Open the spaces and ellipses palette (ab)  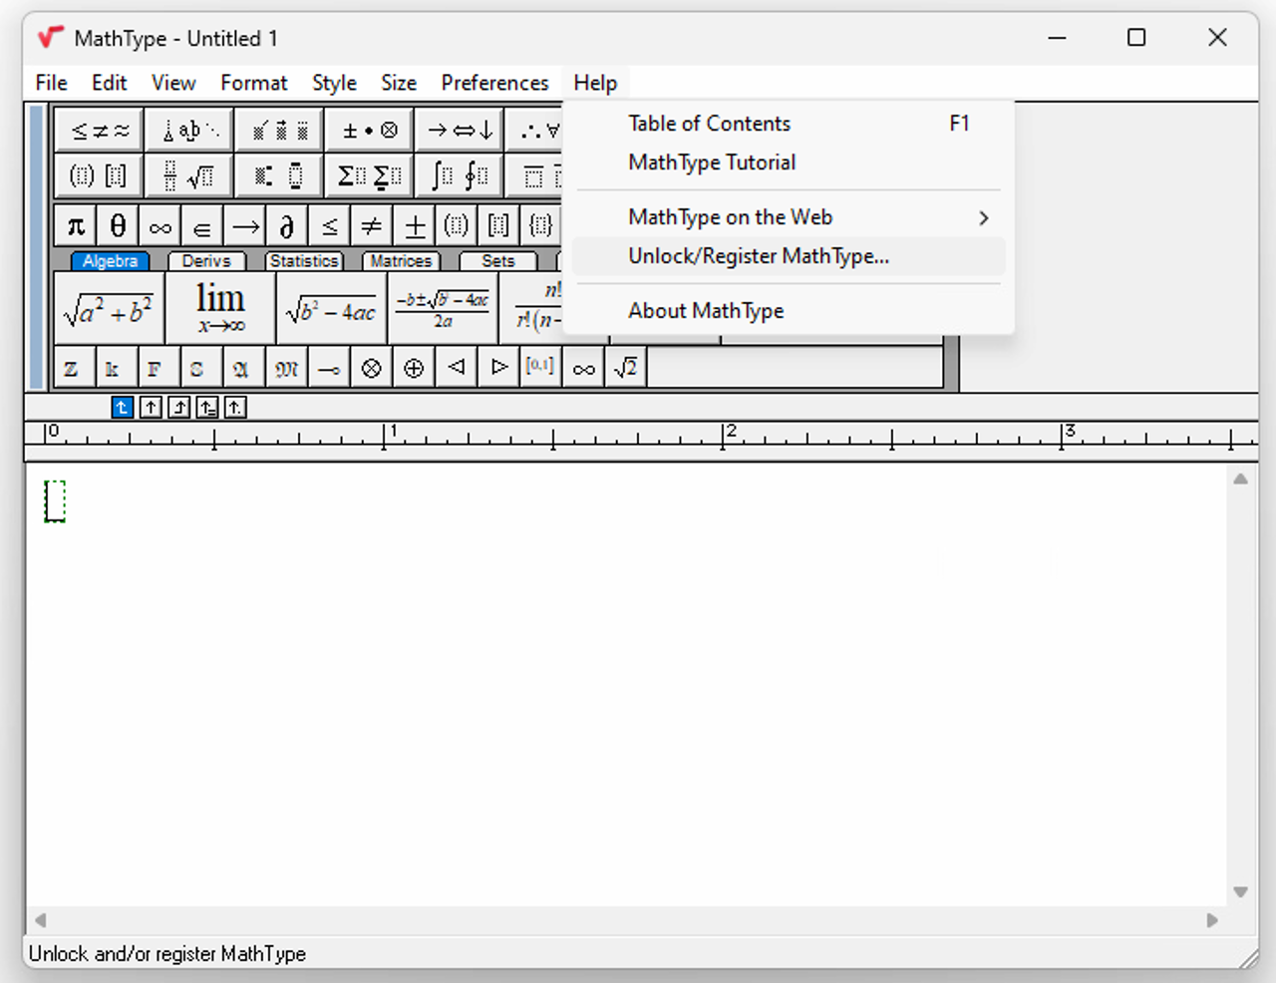click(189, 130)
